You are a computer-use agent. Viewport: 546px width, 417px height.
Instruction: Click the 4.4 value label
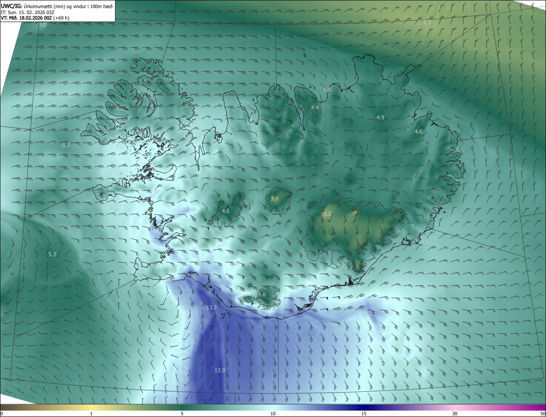click(315, 108)
